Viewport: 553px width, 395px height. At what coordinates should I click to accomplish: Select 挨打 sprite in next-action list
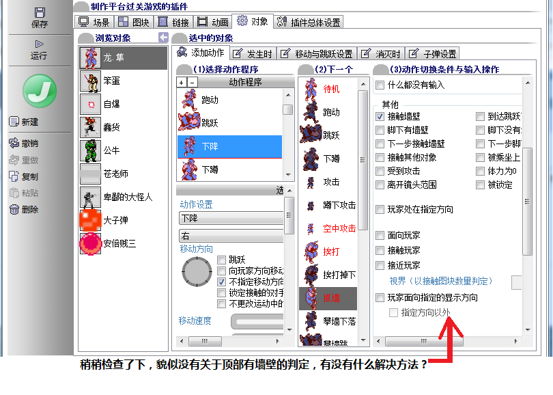click(311, 251)
